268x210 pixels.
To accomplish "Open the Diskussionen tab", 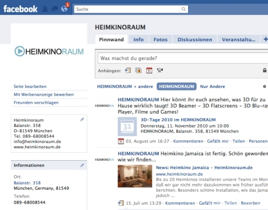I will [195, 40].
